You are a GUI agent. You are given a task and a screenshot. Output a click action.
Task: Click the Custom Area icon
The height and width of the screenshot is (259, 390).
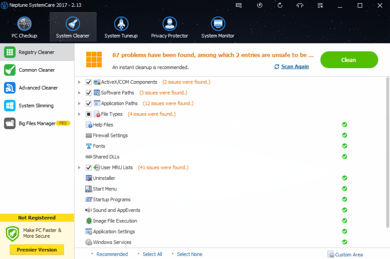tap(331, 254)
